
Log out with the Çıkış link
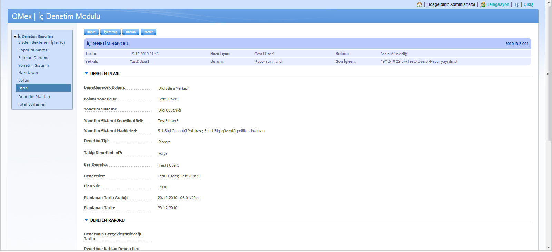pyautogui.click(x=528, y=4)
